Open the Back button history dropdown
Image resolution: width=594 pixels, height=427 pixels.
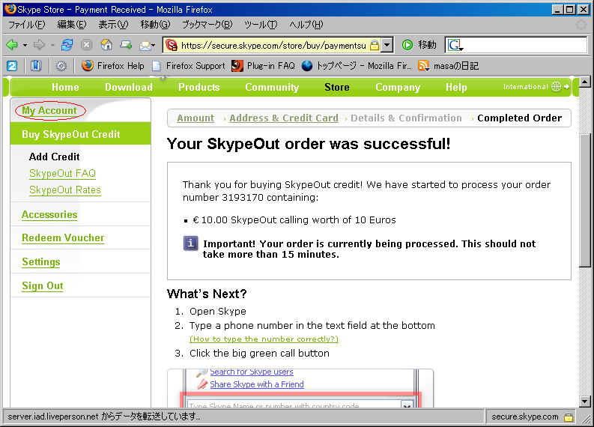[25, 45]
